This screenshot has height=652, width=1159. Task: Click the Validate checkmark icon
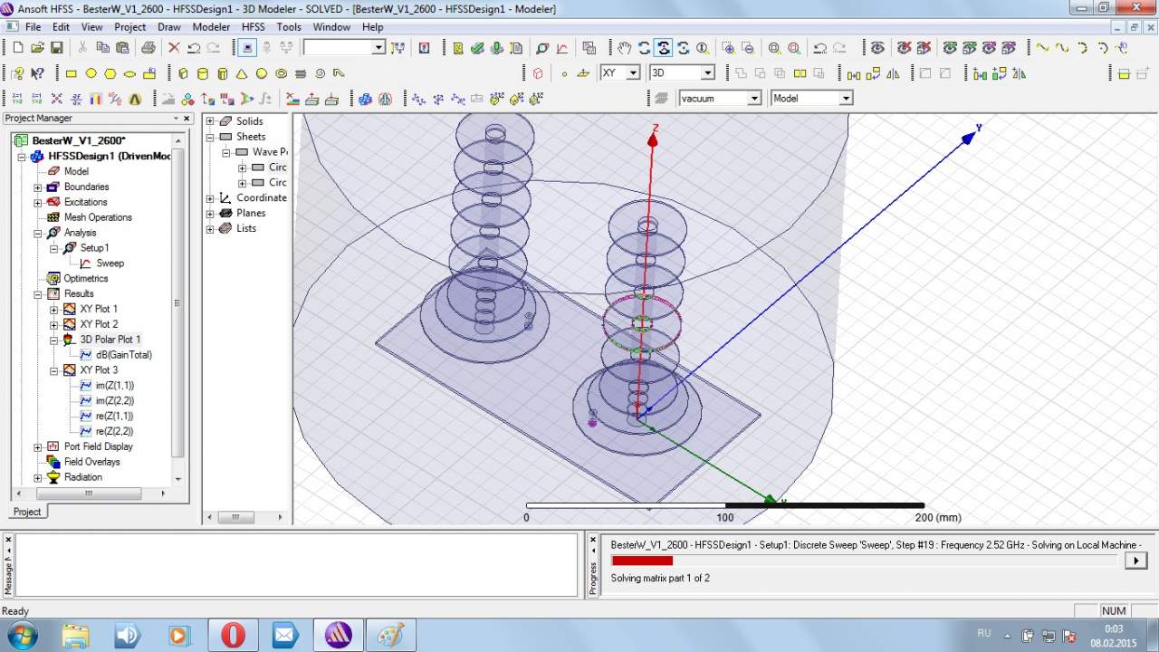477,48
